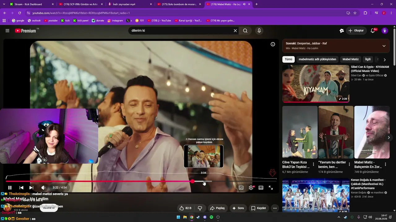Image resolution: width=396 pixels, height=222 pixels.
Task: Open the 'Cilve Yapan Kıza' short
Action: pos(300,132)
